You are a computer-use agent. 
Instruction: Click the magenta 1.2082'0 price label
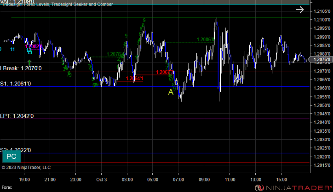(34, 46)
